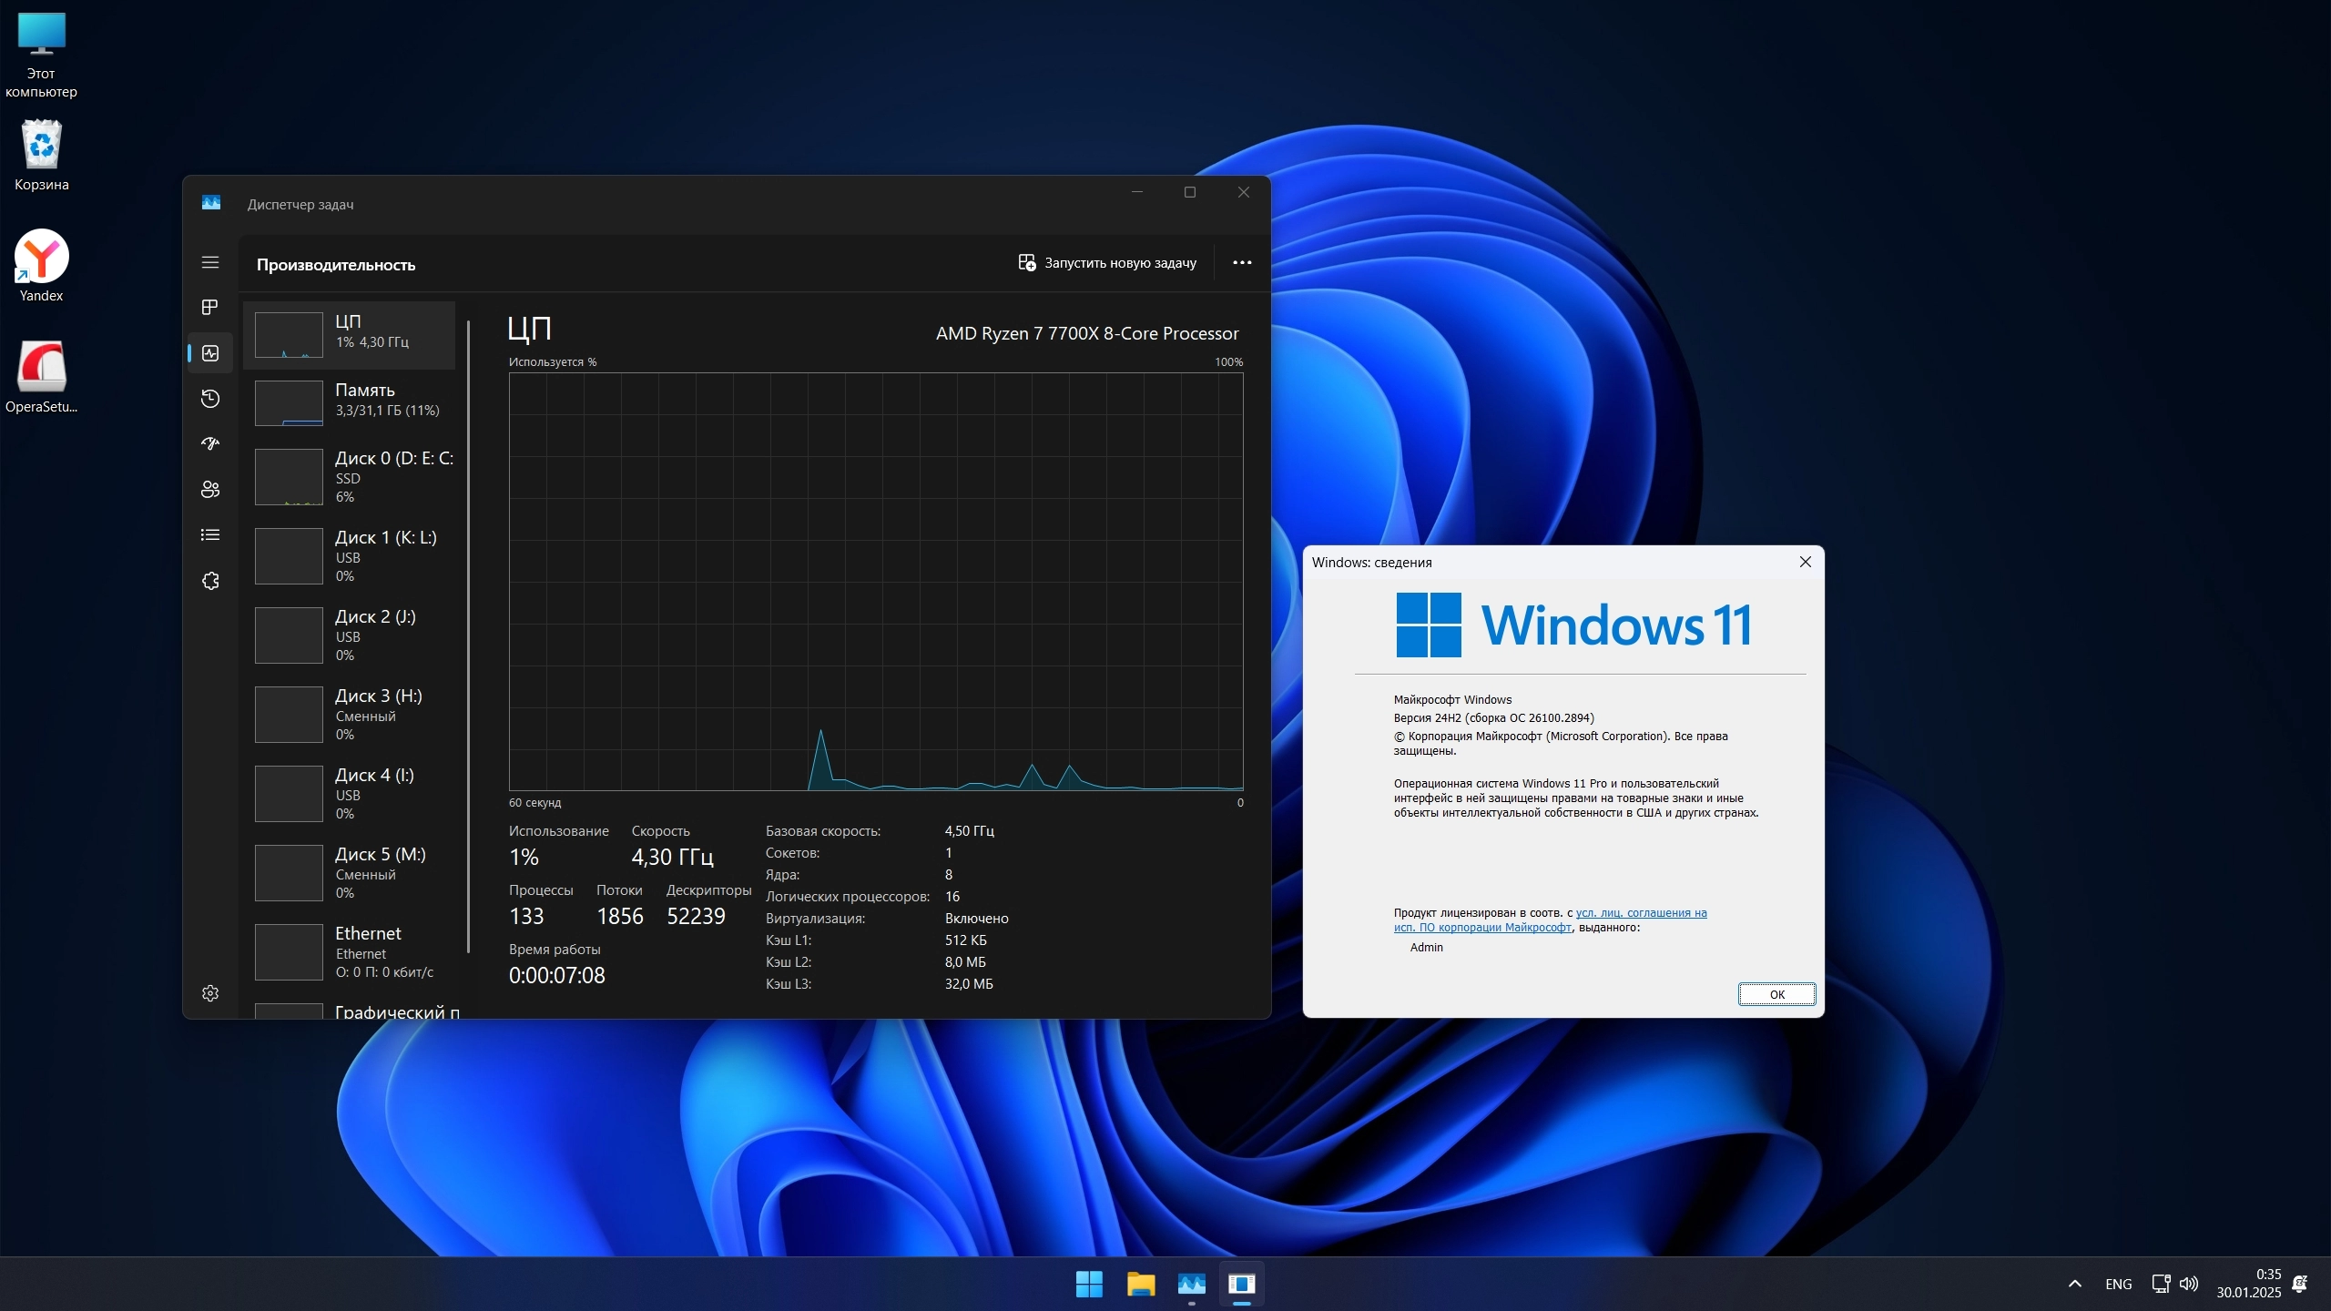
Task: Open the Users sidebar icon
Action: point(210,490)
